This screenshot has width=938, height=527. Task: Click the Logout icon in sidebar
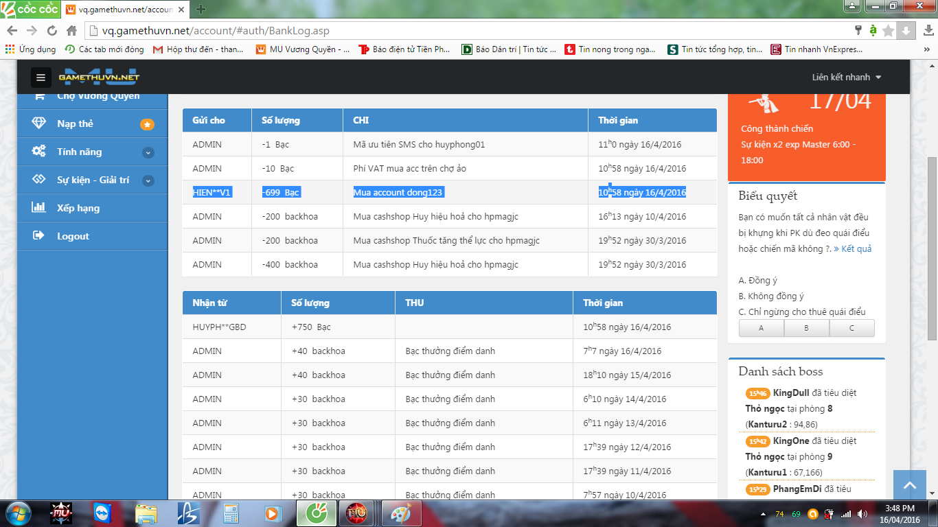tap(38, 236)
